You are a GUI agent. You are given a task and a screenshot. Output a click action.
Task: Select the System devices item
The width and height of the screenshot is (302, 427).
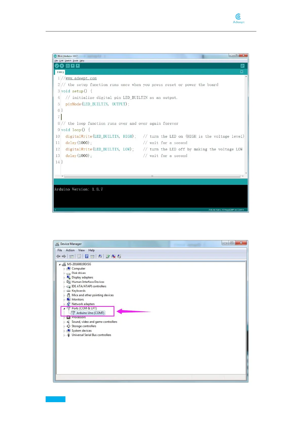tap(82, 331)
